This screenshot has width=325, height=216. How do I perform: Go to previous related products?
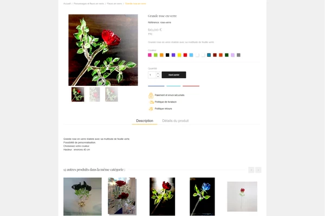251,170
